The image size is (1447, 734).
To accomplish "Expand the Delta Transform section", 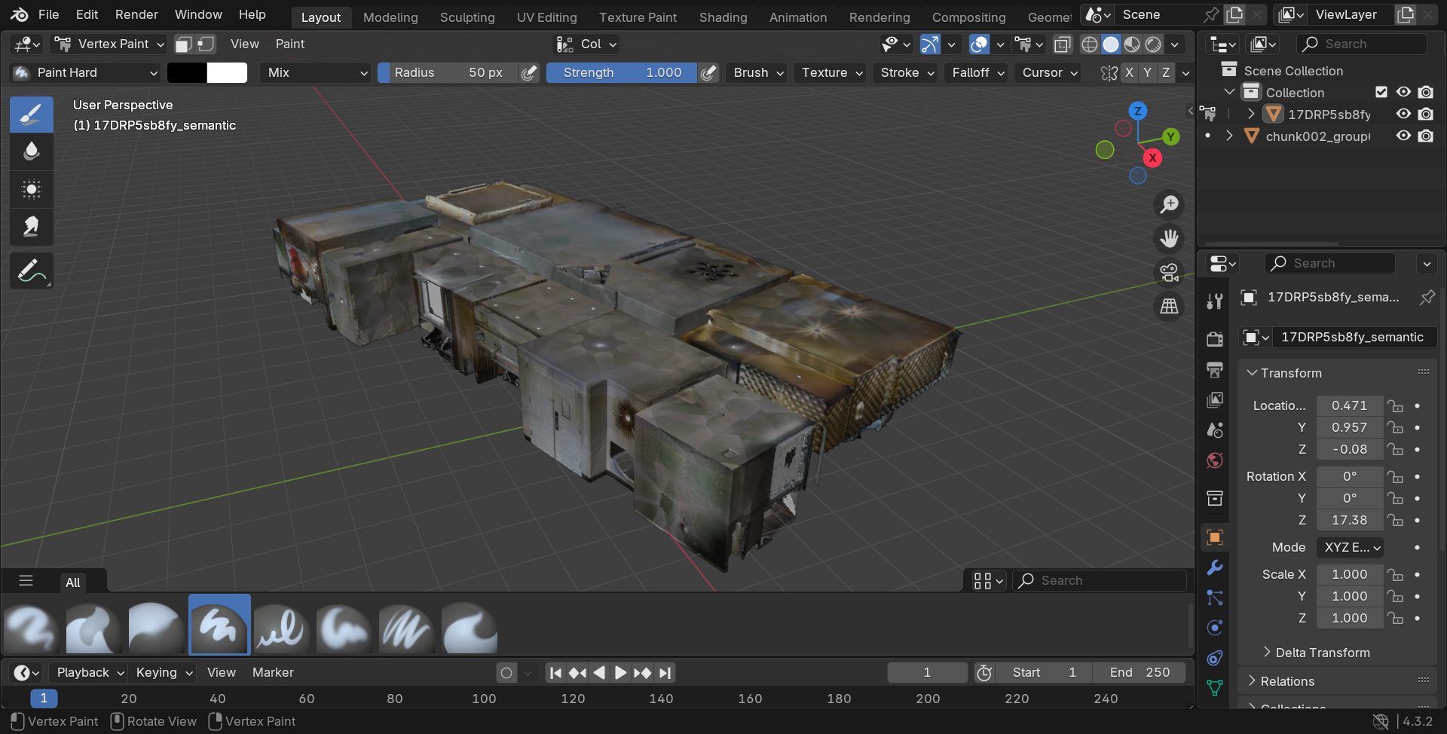I will pyautogui.click(x=1322, y=653).
